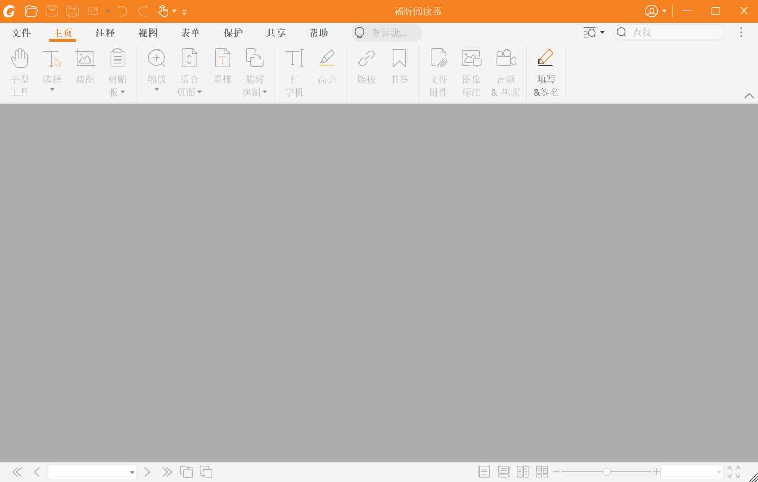Go to the next view button
Image resolution: width=758 pixels, height=482 pixels.
(x=206, y=472)
